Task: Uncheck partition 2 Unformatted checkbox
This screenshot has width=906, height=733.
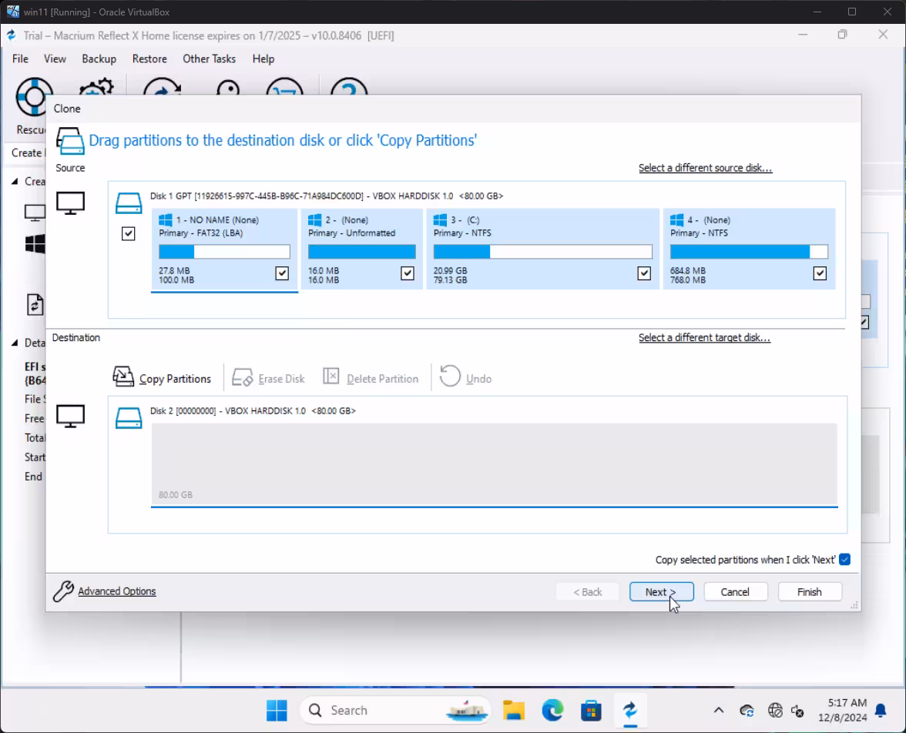Action: pos(408,273)
